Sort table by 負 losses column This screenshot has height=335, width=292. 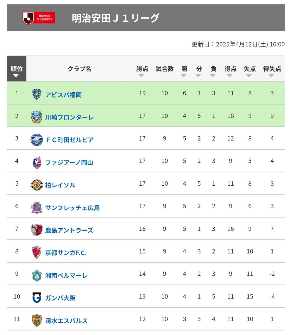tap(213, 71)
